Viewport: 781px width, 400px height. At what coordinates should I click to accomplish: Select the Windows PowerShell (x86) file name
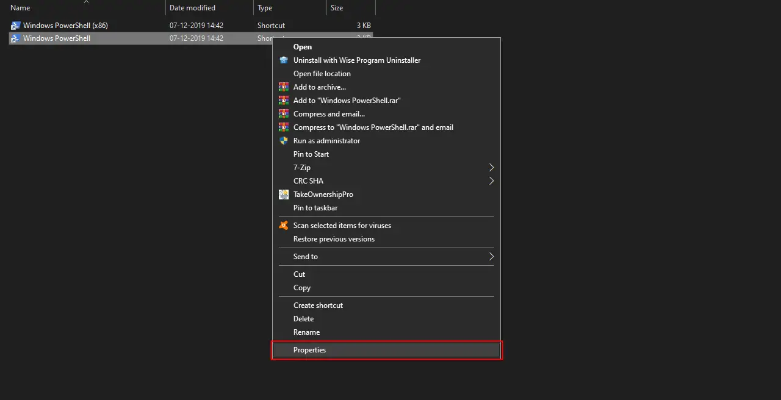(x=65, y=26)
